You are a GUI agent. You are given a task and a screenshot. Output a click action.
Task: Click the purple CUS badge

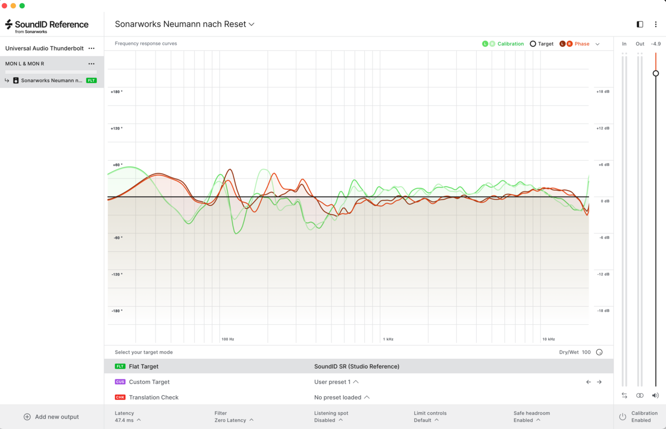click(120, 382)
